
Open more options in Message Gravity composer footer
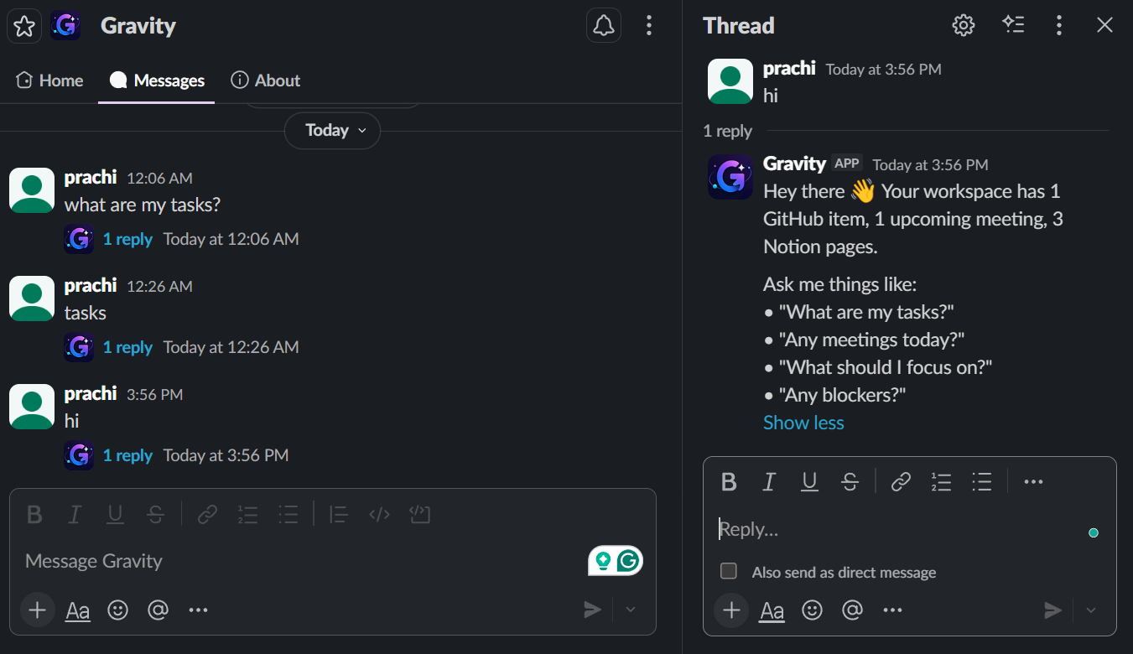[x=198, y=610]
